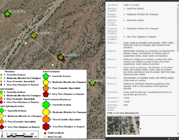Click the orange East Conductor Hardware Poor hexagon

coord(46,119)
